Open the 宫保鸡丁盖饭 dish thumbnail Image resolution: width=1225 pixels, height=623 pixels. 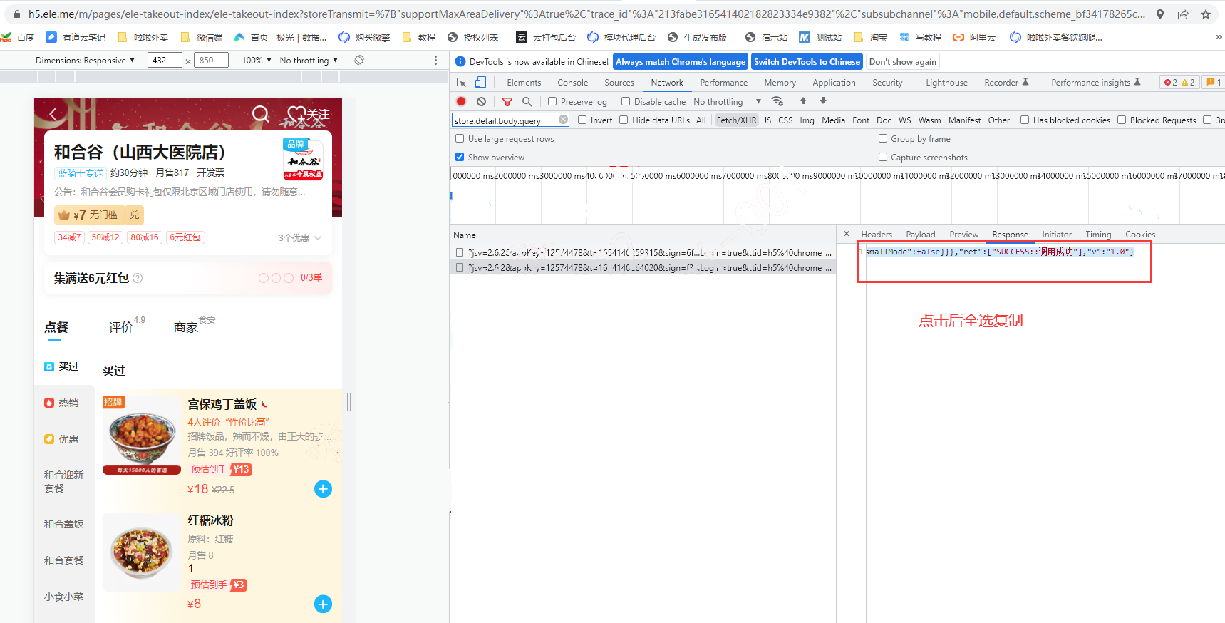click(142, 436)
